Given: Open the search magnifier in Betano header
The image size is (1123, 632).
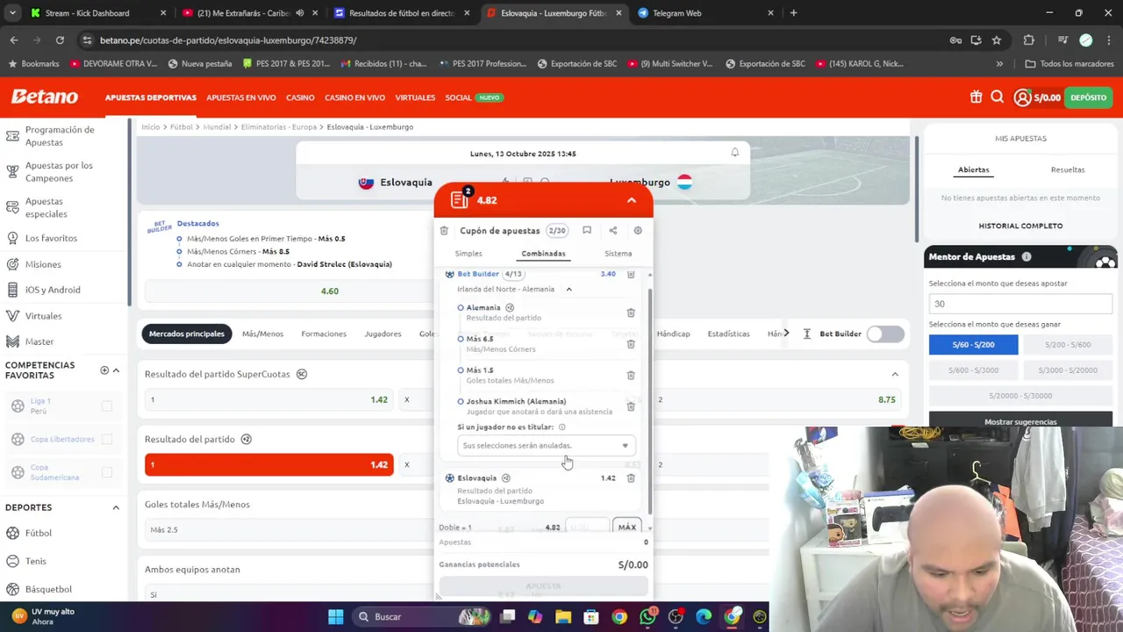Looking at the screenshot, I should pos(998,97).
